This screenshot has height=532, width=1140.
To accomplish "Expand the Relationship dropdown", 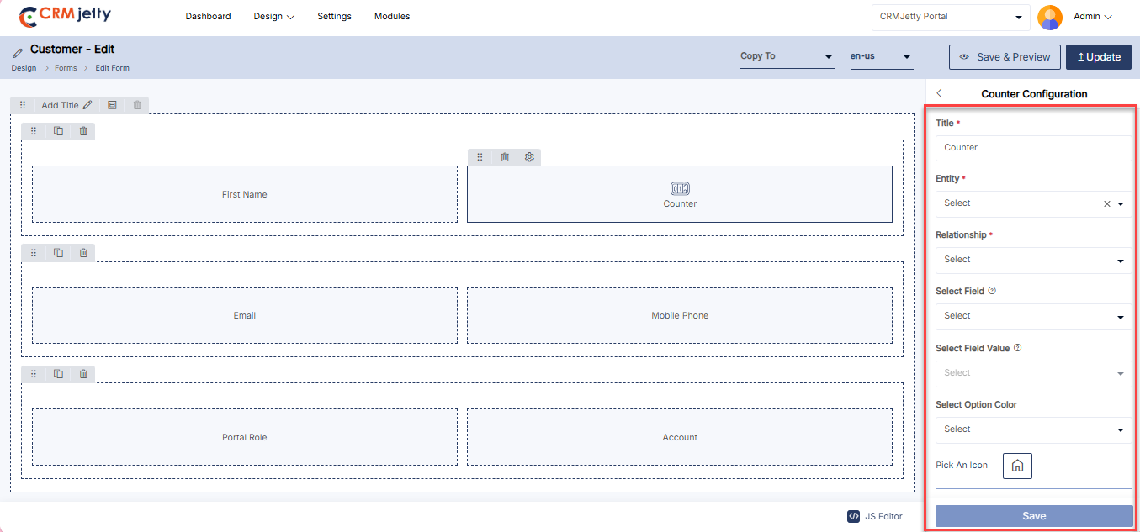I will (x=1033, y=261).
